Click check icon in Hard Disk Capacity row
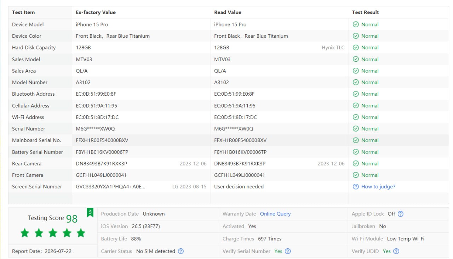The image size is (453, 259). [x=356, y=48]
